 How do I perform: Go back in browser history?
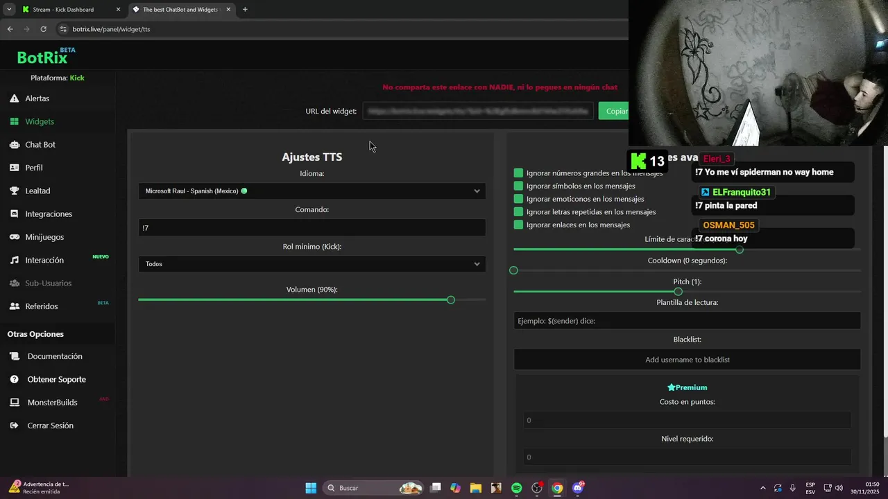pyautogui.click(x=10, y=29)
